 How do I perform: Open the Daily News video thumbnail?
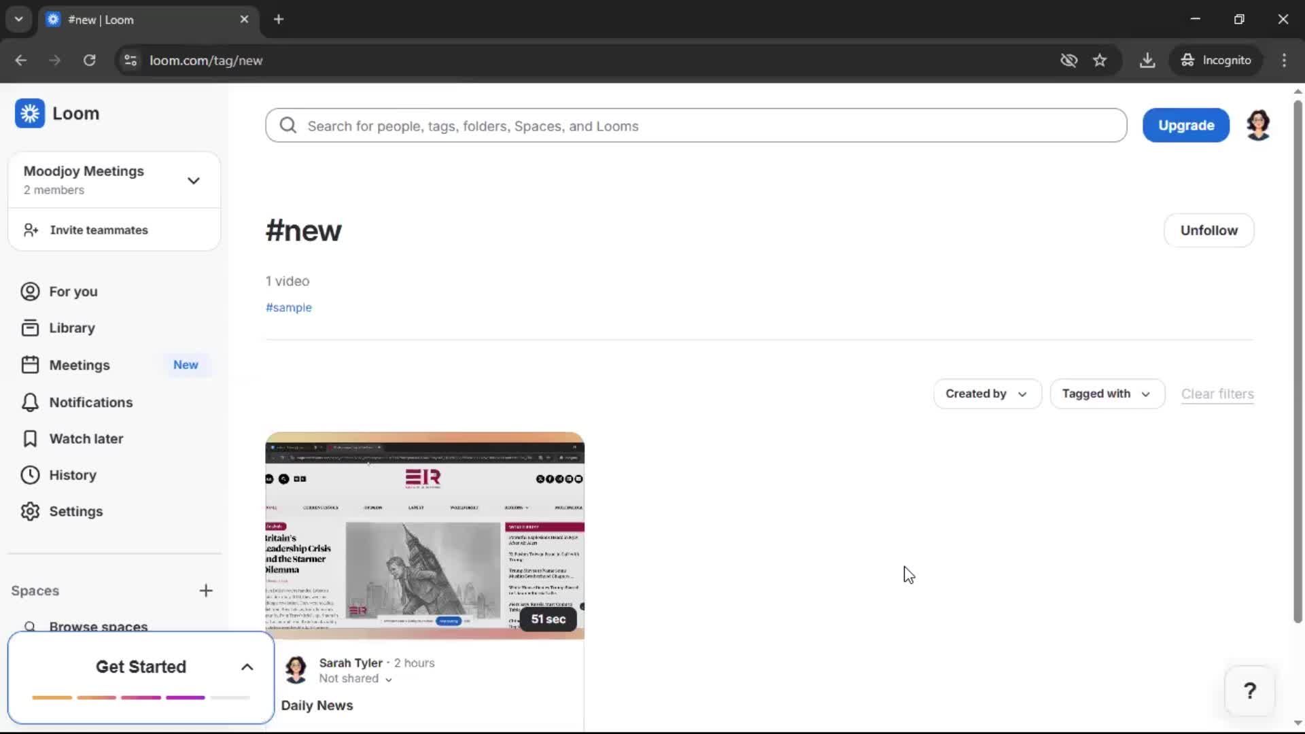[424, 536]
